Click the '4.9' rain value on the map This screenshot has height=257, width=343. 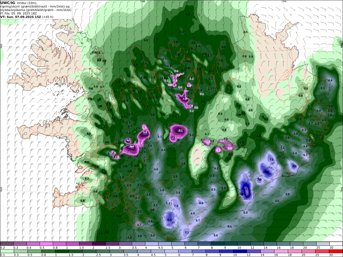tap(193, 214)
